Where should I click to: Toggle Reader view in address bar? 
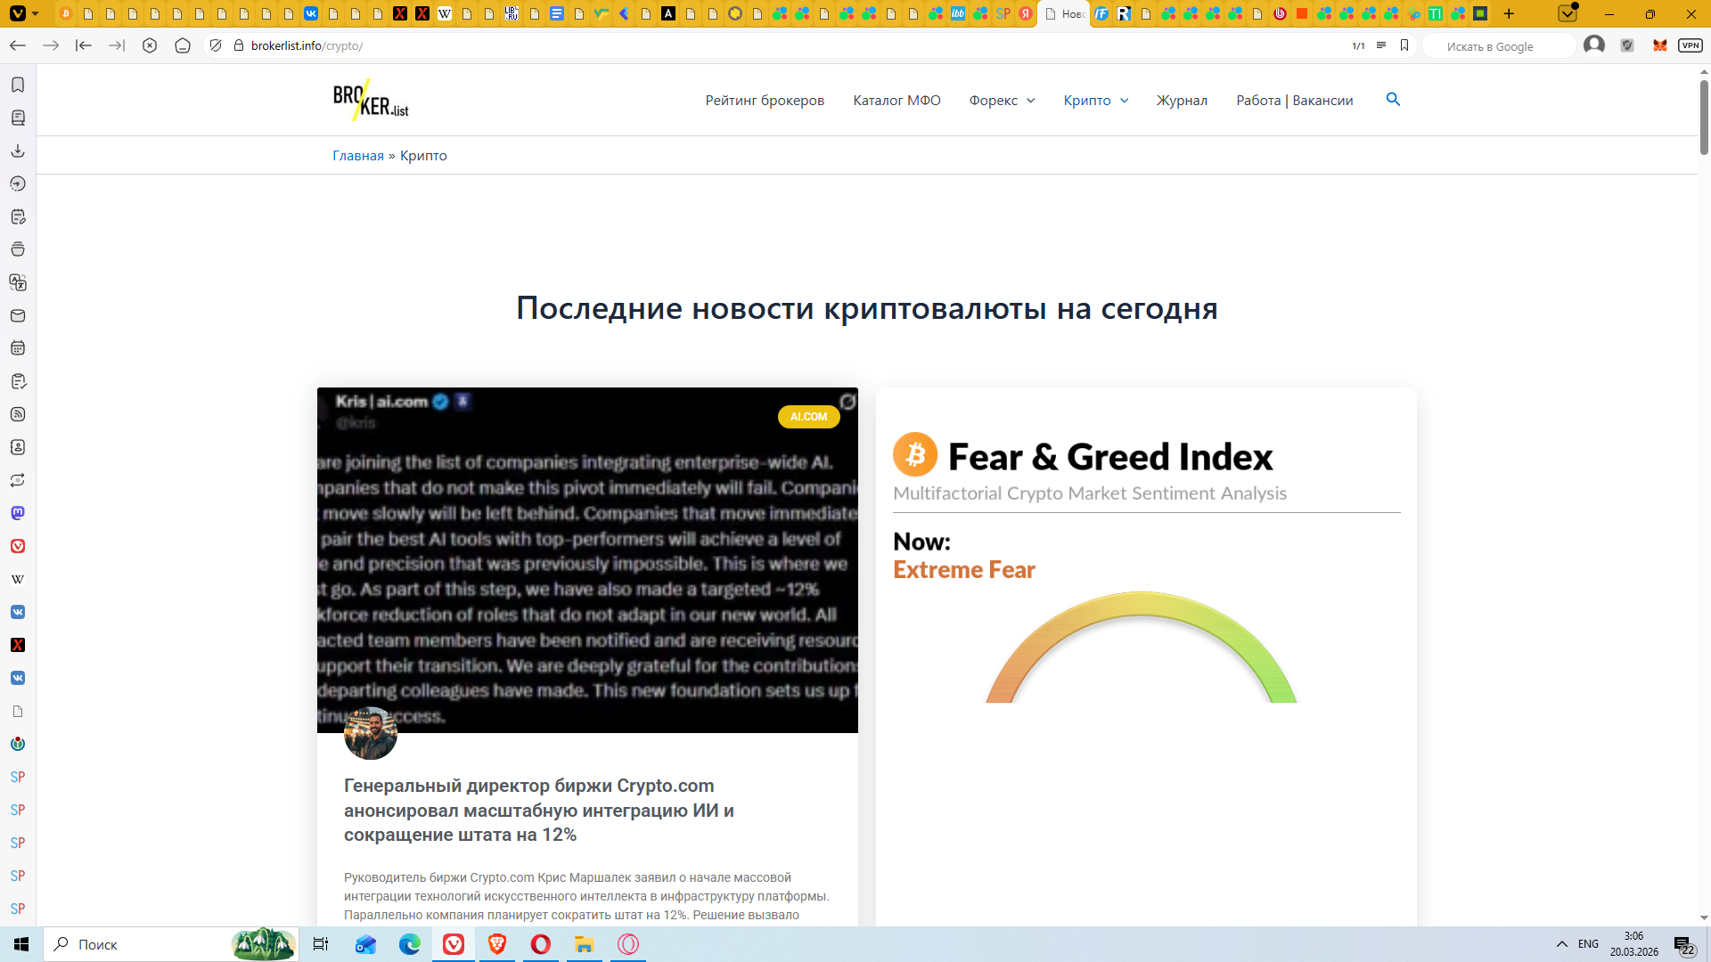(1380, 45)
